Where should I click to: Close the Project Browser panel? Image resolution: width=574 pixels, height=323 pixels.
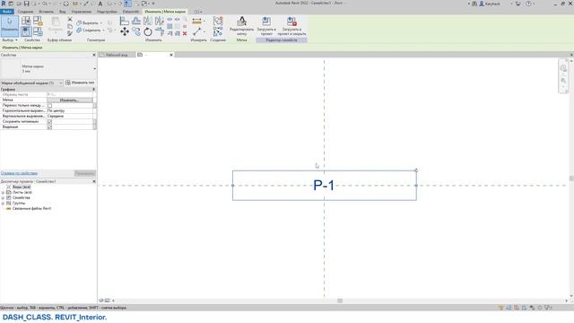click(x=93, y=181)
